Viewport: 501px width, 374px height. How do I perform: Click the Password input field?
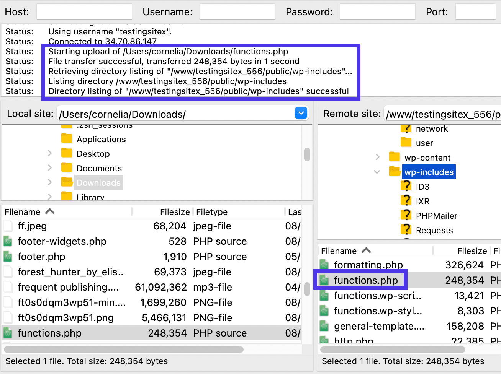(377, 12)
